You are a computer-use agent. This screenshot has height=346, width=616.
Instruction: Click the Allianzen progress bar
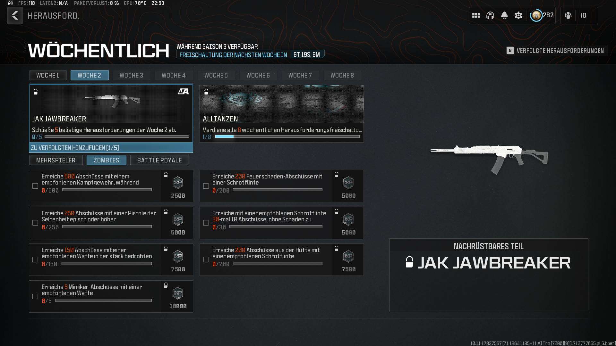click(287, 137)
